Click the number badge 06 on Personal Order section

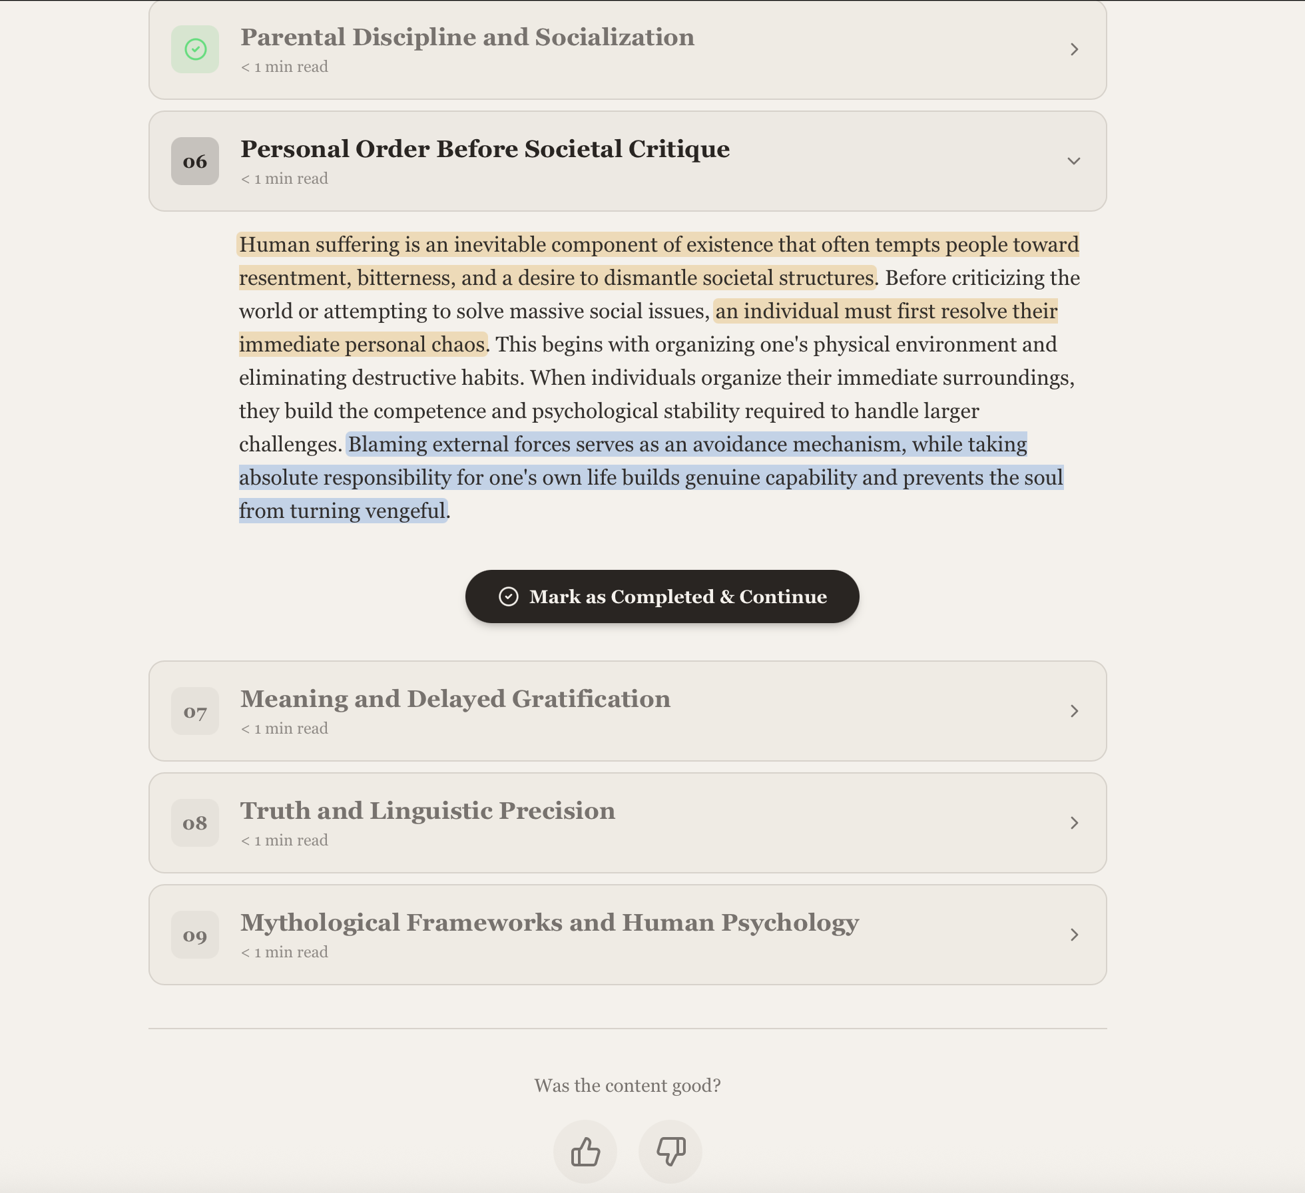(194, 160)
